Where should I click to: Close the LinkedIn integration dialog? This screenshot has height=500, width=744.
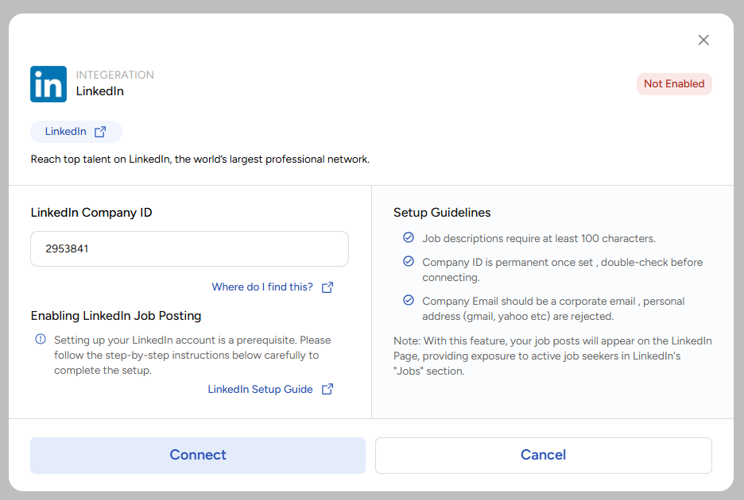click(x=703, y=40)
